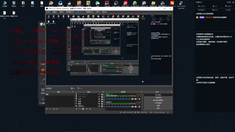
Task: Adjust the 麦克风/Aux volume slider
Action: pos(120,99)
